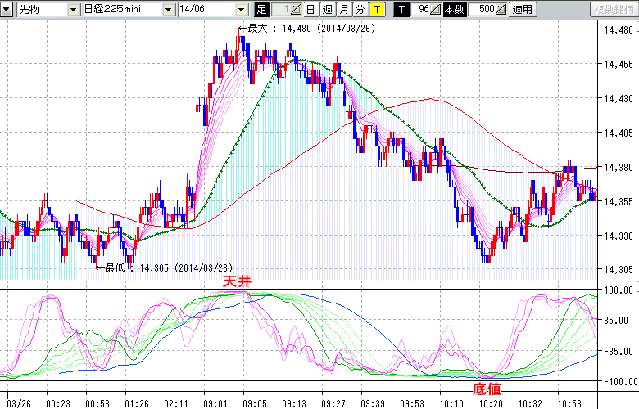Select the yellow T tick button

pos(376,10)
